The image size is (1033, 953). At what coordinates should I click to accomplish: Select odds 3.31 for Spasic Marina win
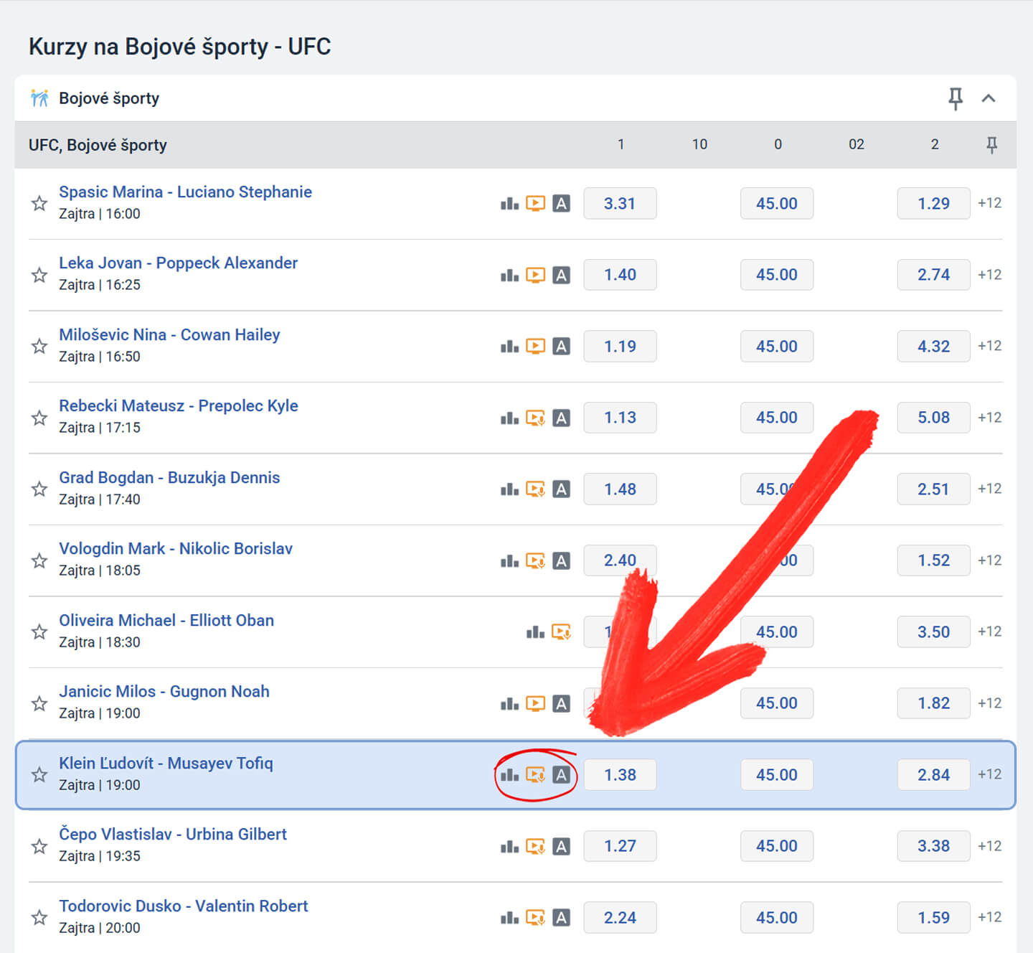point(620,204)
